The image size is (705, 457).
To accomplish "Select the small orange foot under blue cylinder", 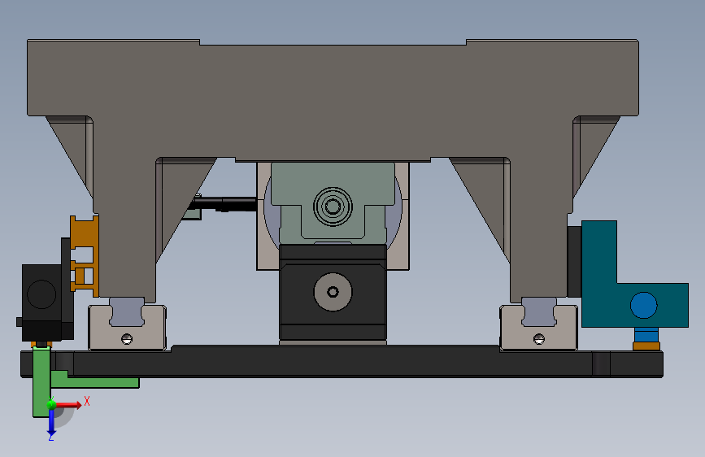I will tap(646, 346).
